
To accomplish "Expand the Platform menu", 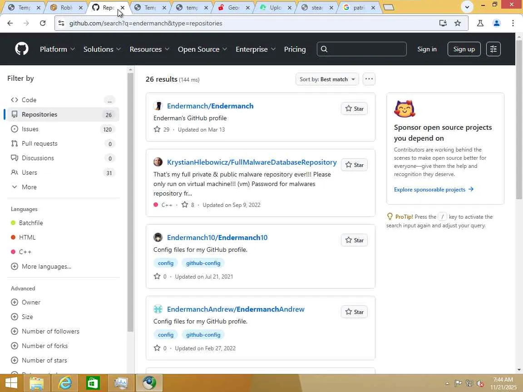I will [x=57, y=49].
